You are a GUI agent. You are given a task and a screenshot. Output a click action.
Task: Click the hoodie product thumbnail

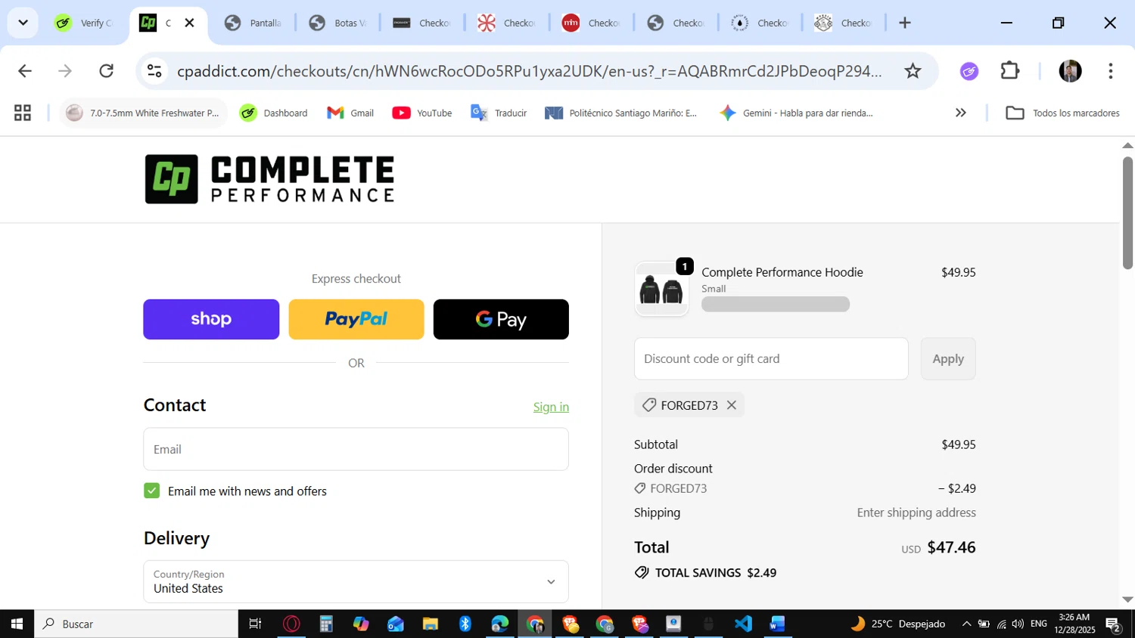coord(662,289)
